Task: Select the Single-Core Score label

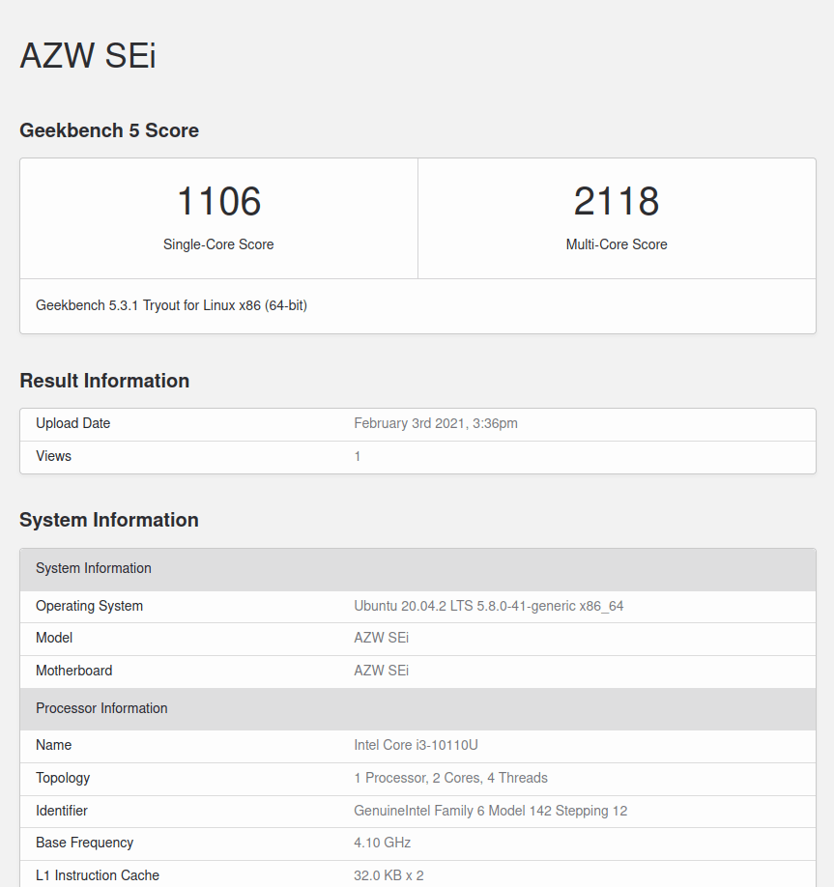Action: (x=218, y=244)
